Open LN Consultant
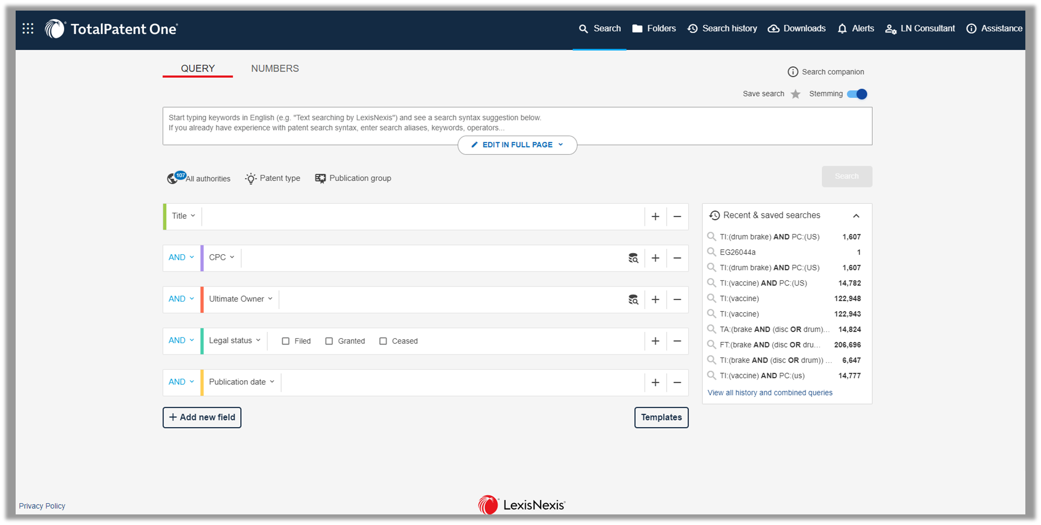 (920, 29)
